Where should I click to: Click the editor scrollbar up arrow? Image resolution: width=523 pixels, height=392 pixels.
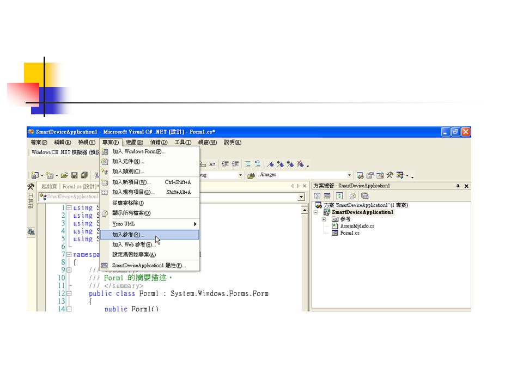pyautogui.click(x=305, y=210)
